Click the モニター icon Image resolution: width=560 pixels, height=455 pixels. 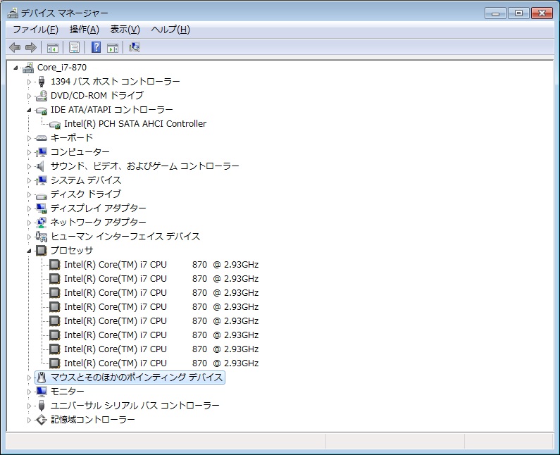coord(42,392)
